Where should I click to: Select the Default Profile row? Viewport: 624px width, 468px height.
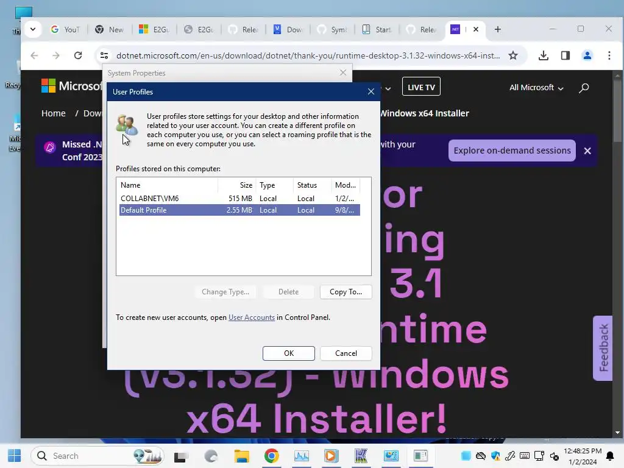click(x=239, y=210)
